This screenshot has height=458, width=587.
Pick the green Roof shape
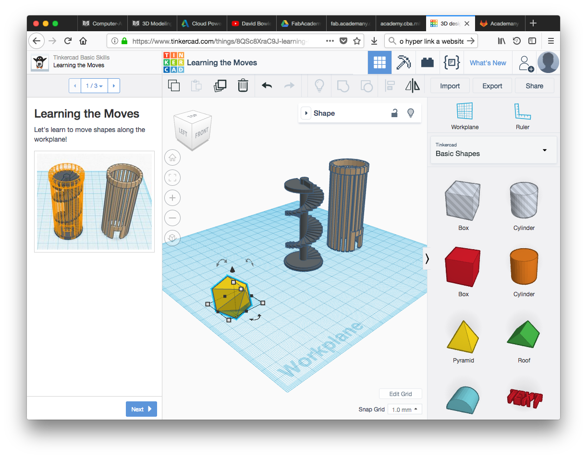(524, 334)
